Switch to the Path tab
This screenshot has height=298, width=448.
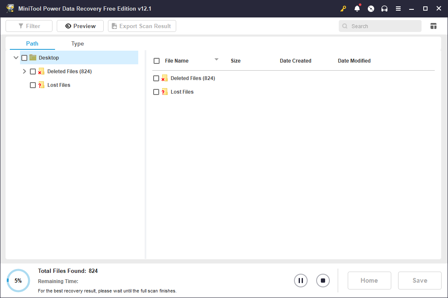pos(32,43)
